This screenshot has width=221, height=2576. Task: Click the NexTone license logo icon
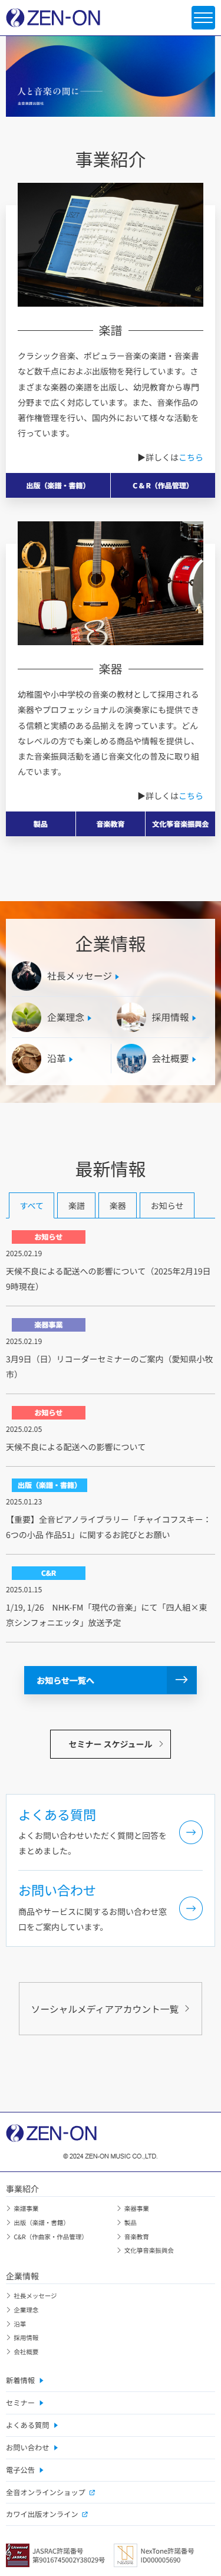coord(124,2554)
